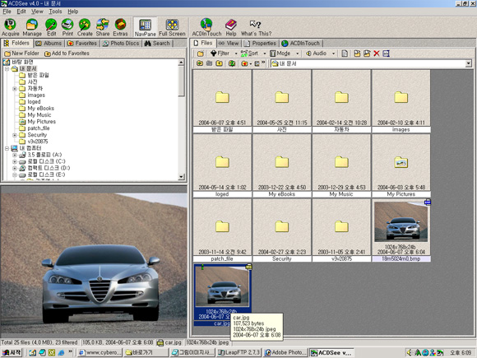
Task: Click the move-to-folder icon after the page icon
Action: pyautogui.click(x=357, y=53)
